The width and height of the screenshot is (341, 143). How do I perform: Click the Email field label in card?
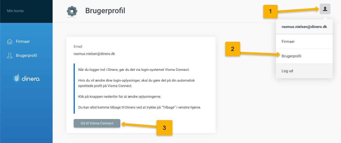[x=78, y=47]
